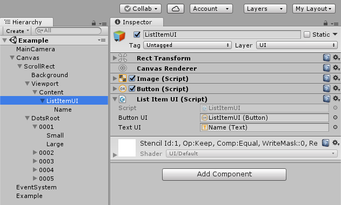This screenshot has height=205, width=341.
Task: Switch to the Hierarchy tab
Action: click(x=26, y=22)
